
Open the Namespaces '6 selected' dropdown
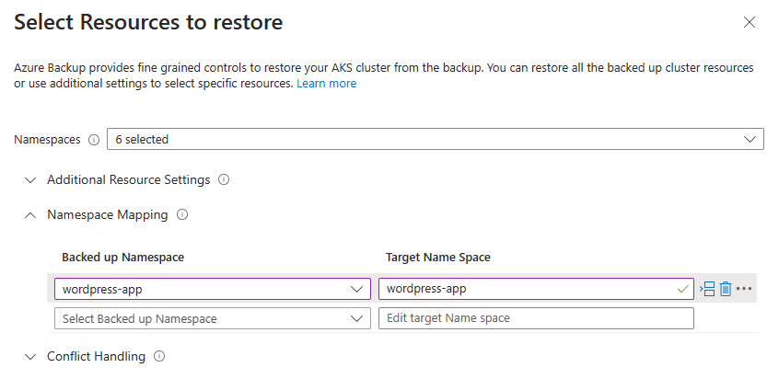pyautogui.click(x=435, y=139)
